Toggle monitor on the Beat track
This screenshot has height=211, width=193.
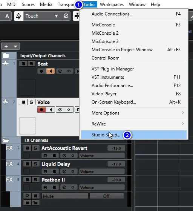point(51,71)
